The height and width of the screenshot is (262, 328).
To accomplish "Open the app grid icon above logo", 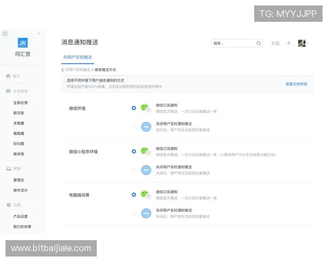I will 5,33.
